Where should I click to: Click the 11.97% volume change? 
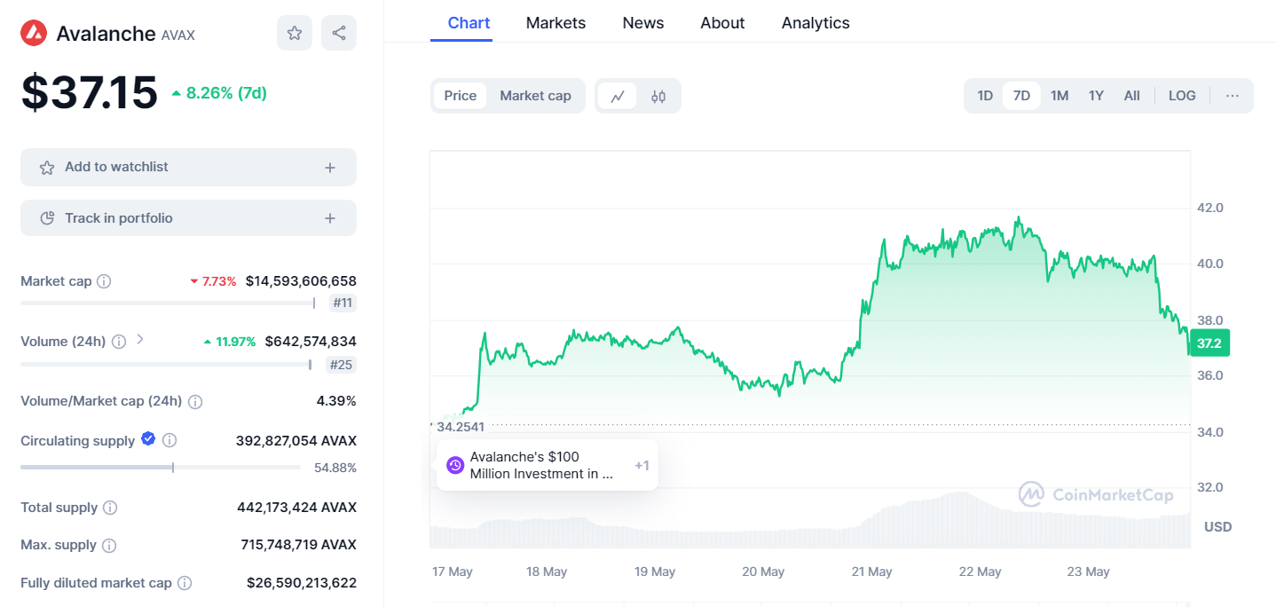(x=230, y=342)
